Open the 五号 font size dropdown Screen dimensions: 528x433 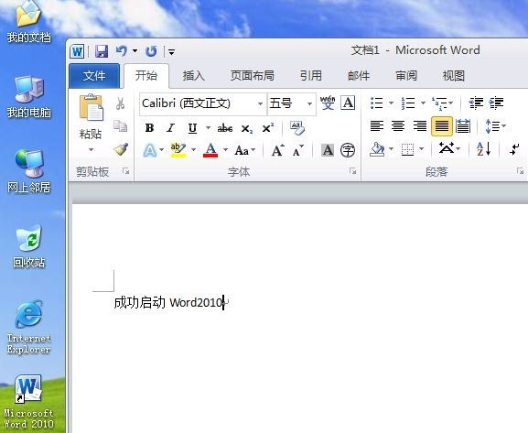tap(309, 103)
